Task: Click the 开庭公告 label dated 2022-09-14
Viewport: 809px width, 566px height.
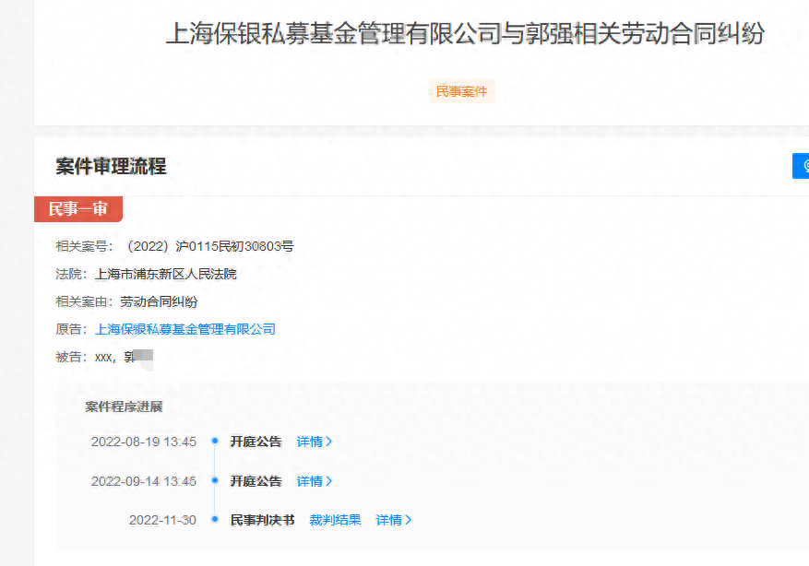Action: pos(256,481)
